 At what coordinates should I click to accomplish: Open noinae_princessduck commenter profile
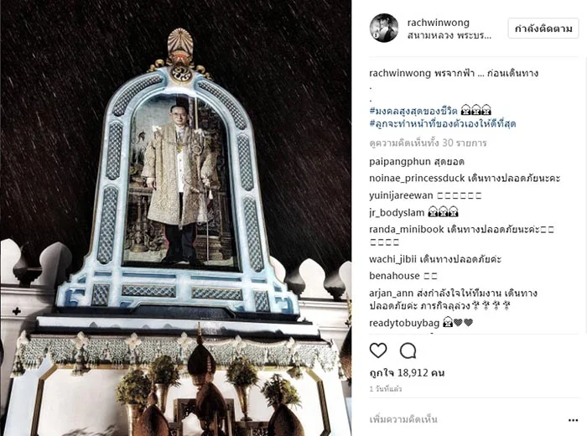tap(417, 178)
